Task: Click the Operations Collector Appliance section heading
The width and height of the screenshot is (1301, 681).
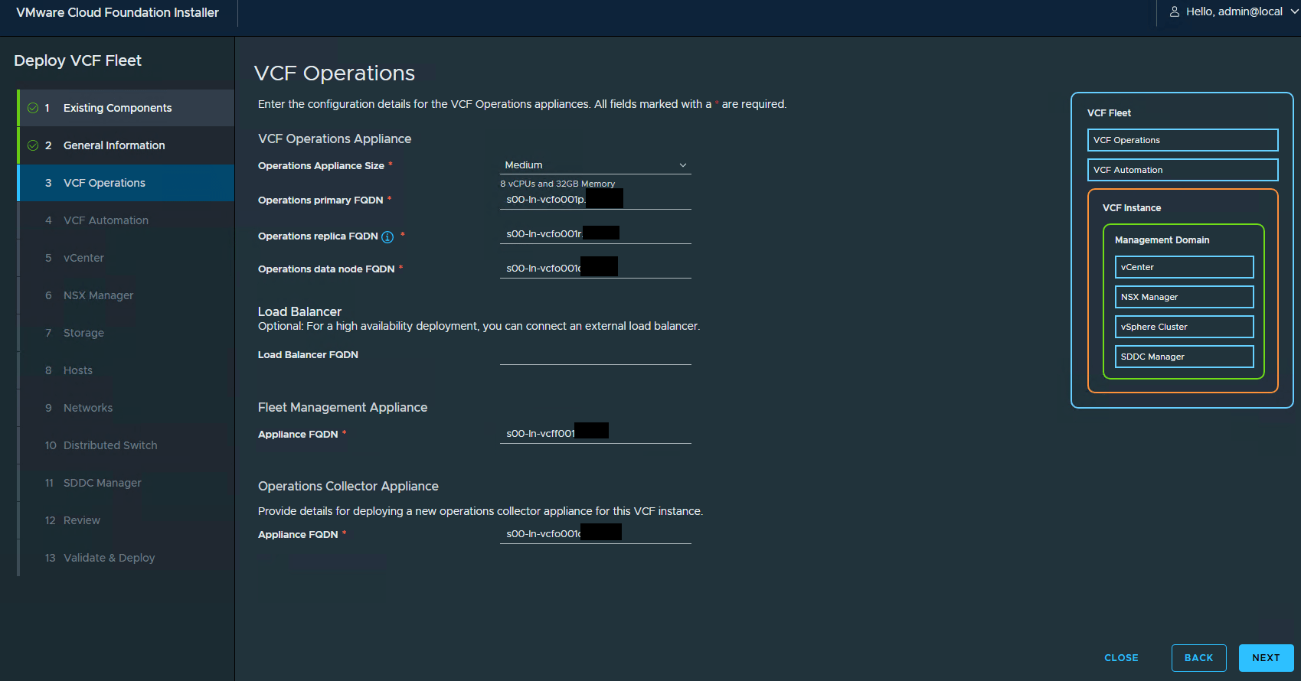Action: tap(348, 487)
